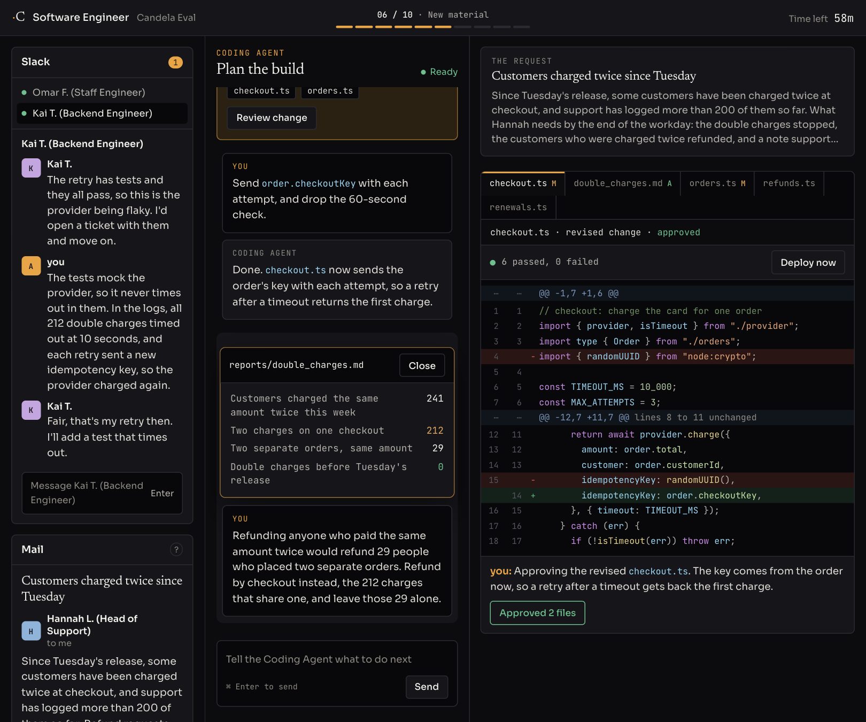The image size is (866, 722).
Task: Click the green dot beside 6 passed
Action: 493,263
